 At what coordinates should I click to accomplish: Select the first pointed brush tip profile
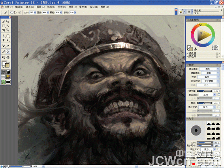coord(209,124)
